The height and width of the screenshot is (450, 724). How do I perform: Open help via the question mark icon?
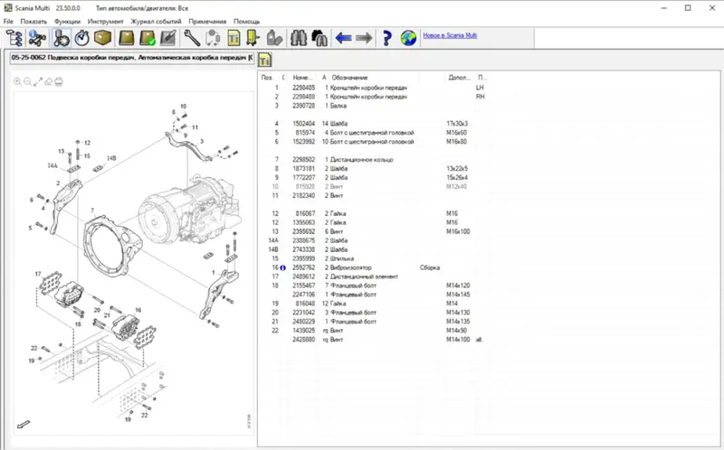387,38
